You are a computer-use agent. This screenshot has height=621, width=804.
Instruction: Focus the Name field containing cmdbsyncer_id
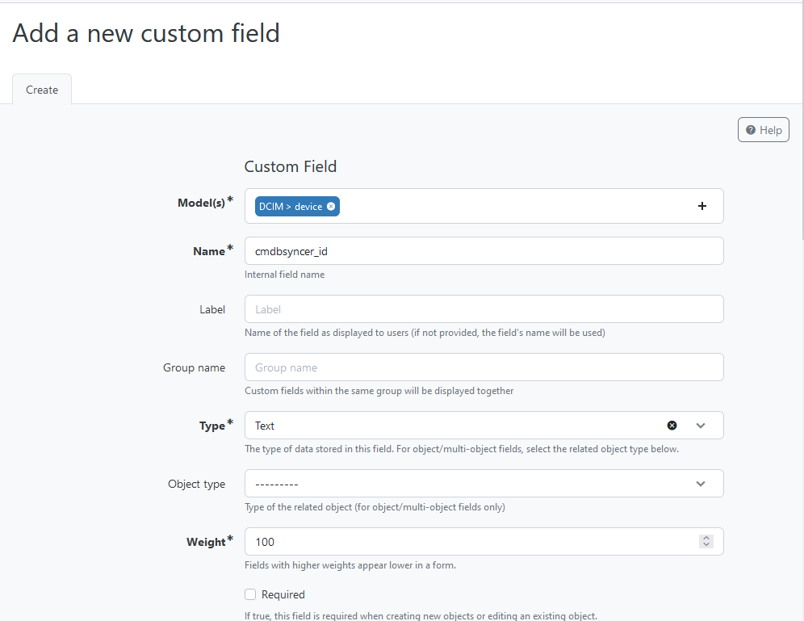pos(483,251)
